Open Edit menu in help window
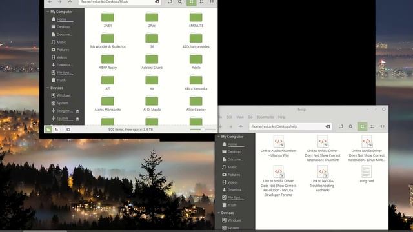413x232 pixels. [229, 117]
